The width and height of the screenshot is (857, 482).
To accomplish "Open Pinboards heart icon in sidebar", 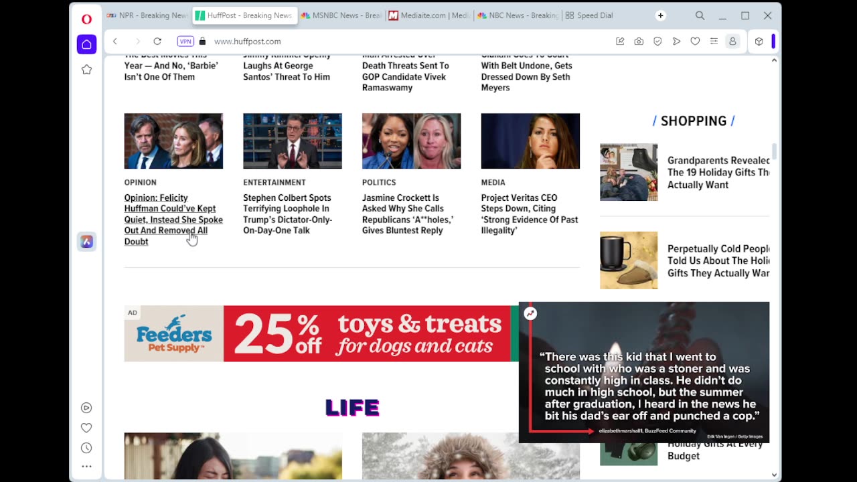I will [86, 428].
